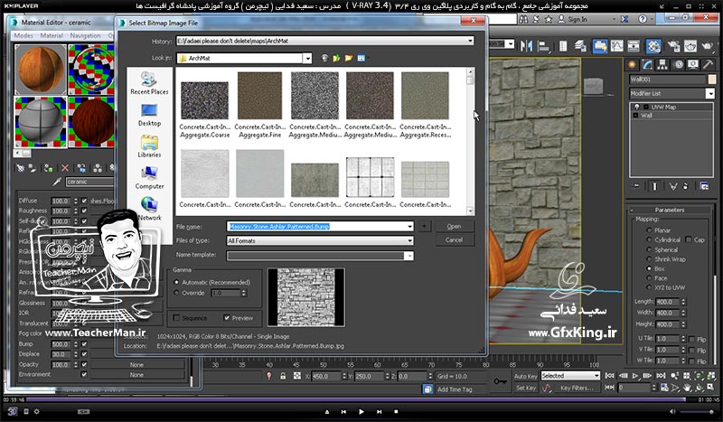Click the Auto Key button
723x422 pixels.
click(x=525, y=376)
